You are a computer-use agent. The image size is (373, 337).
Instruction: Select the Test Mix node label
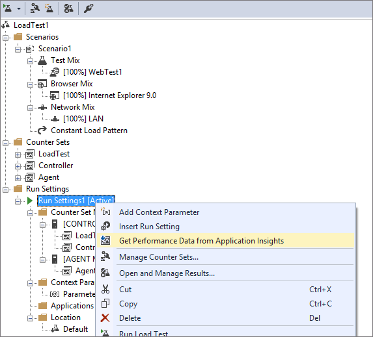[65, 60]
